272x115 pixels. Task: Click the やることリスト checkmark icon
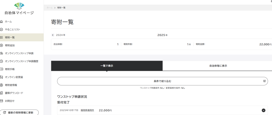coord(2,30)
